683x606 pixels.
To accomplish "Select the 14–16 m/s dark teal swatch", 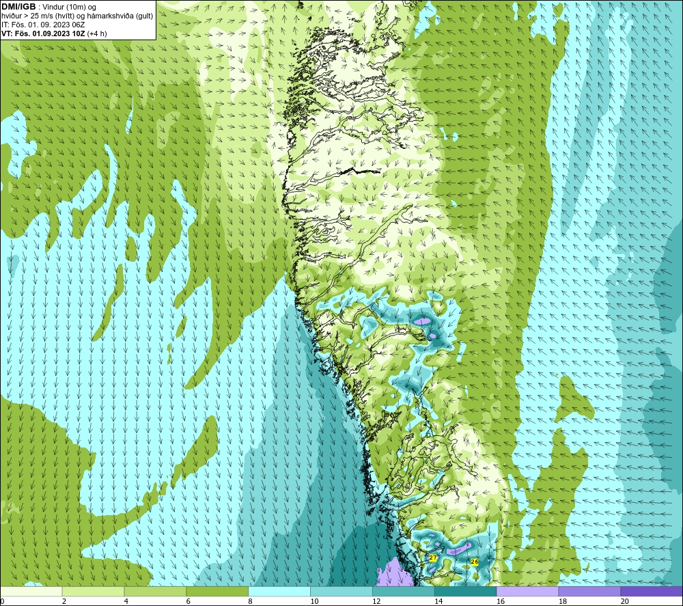I will pos(466,591).
